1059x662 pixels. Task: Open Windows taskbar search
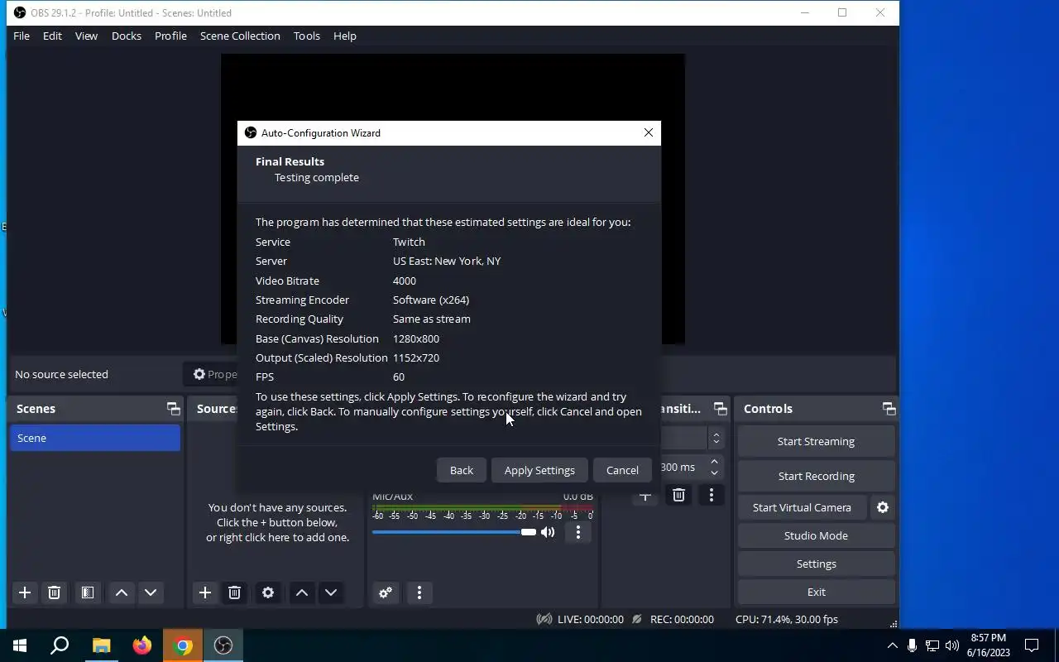(x=60, y=645)
